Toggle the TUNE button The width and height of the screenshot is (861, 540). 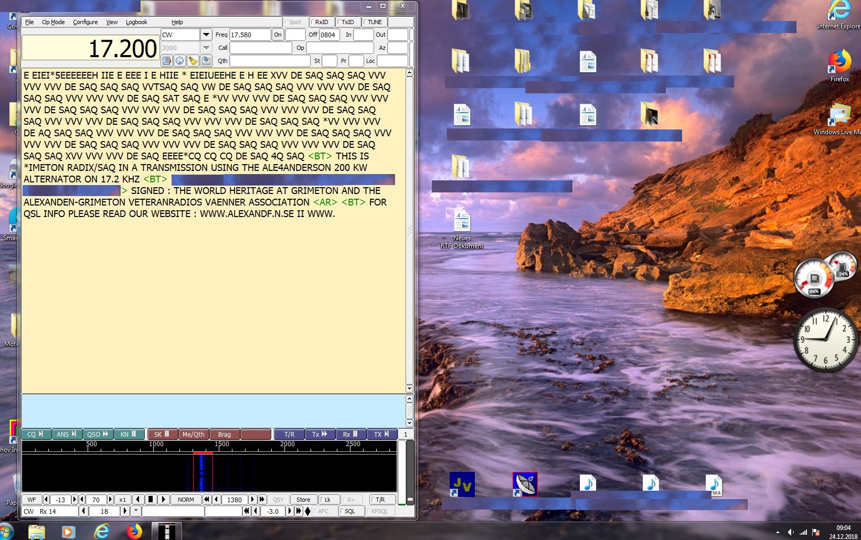click(x=373, y=22)
